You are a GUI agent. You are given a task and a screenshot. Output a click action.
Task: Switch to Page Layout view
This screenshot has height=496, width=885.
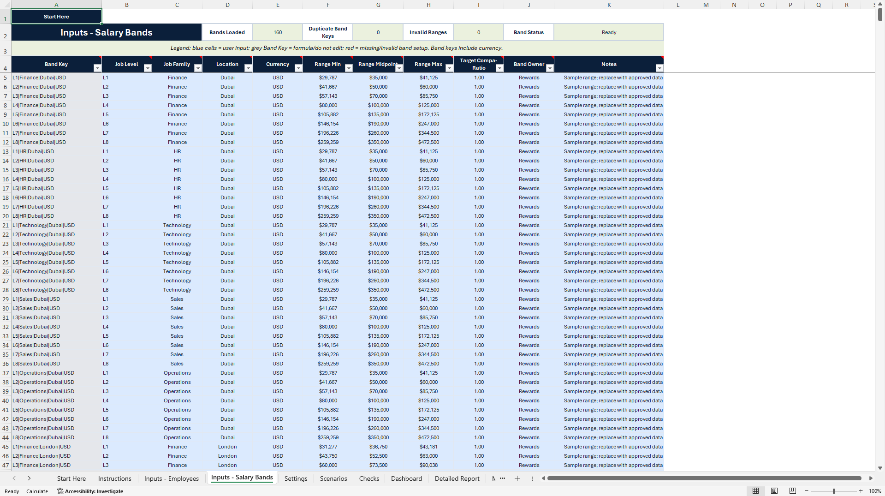click(x=774, y=491)
